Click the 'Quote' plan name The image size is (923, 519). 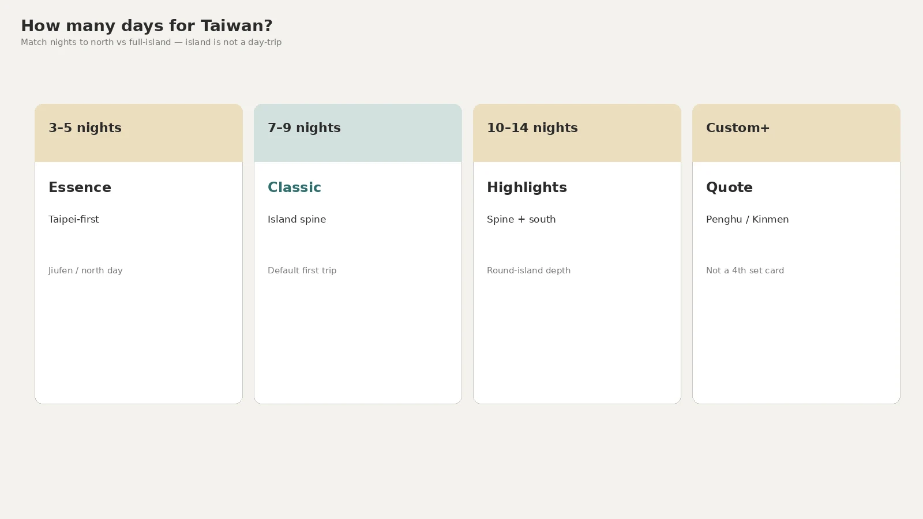click(729, 187)
